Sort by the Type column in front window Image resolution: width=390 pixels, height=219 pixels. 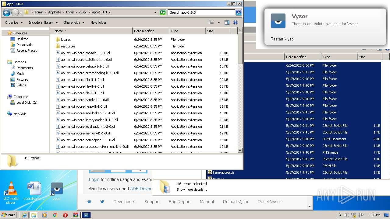coord(187,31)
